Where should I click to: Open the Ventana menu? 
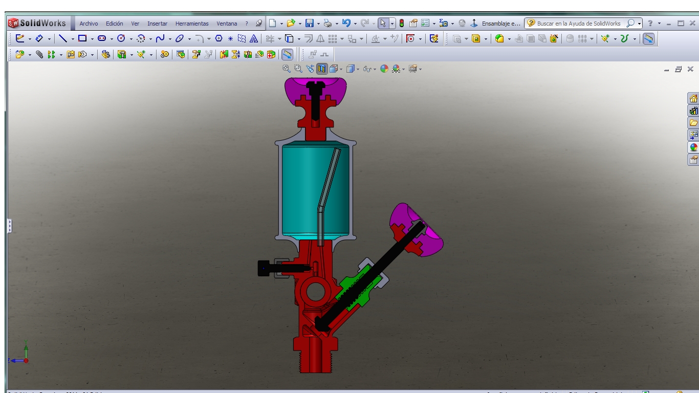(x=227, y=24)
